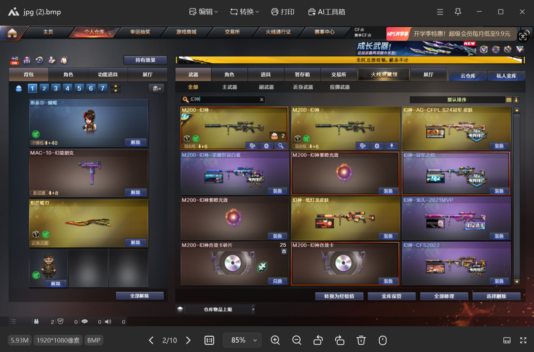Open the pin window icon in title bar
The height and width of the screenshot is (352, 534).
click(x=458, y=12)
